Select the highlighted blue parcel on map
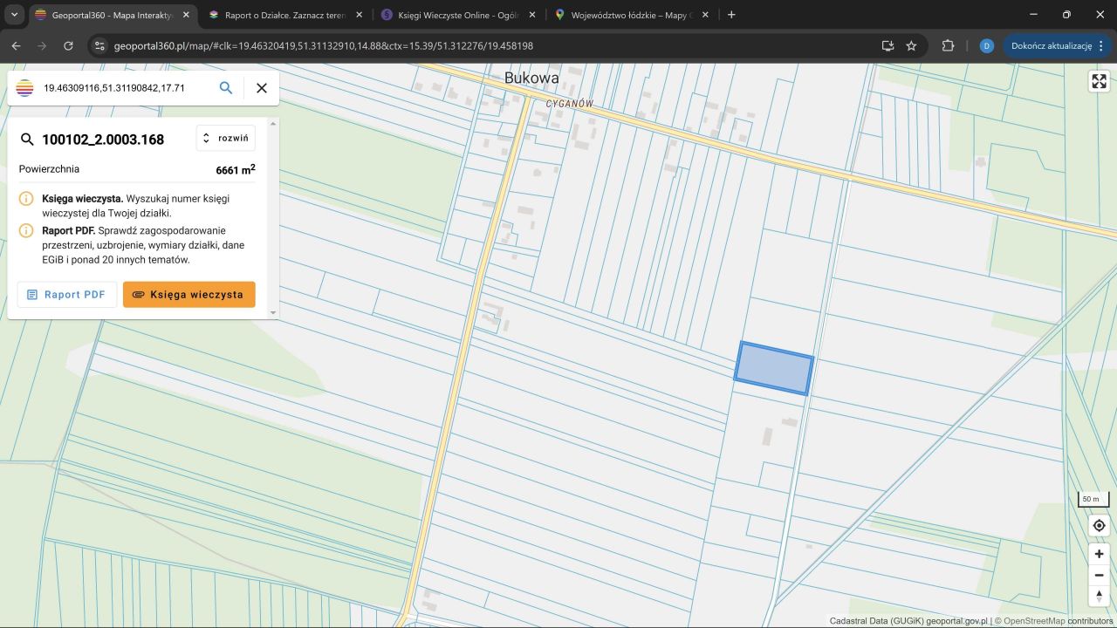Image resolution: width=1117 pixels, height=628 pixels. click(x=774, y=368)
